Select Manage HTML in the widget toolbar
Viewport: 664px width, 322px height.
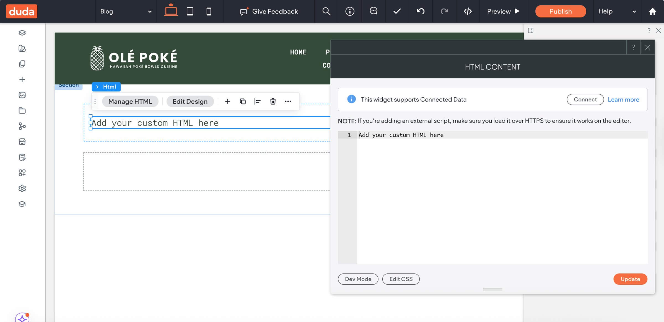[x=130, y=101]
